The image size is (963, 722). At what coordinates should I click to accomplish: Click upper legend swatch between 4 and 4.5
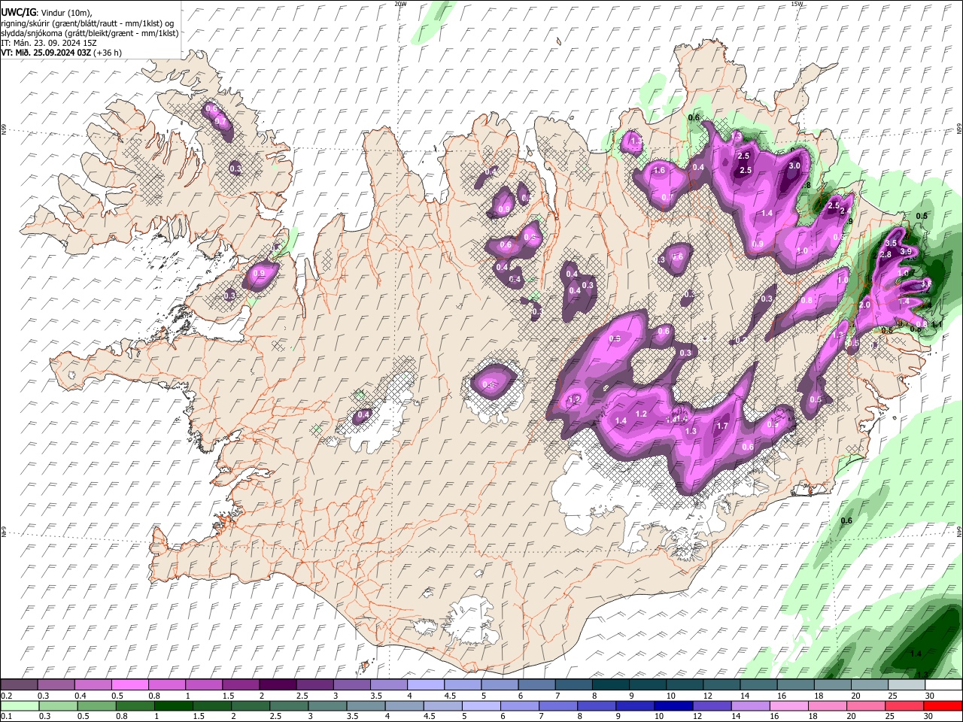click(426, 685)
